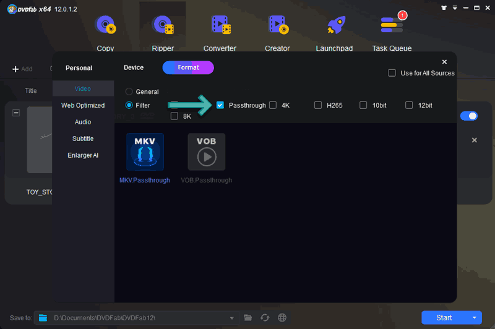Collapse the source with the minus icon

coord(16,113)
